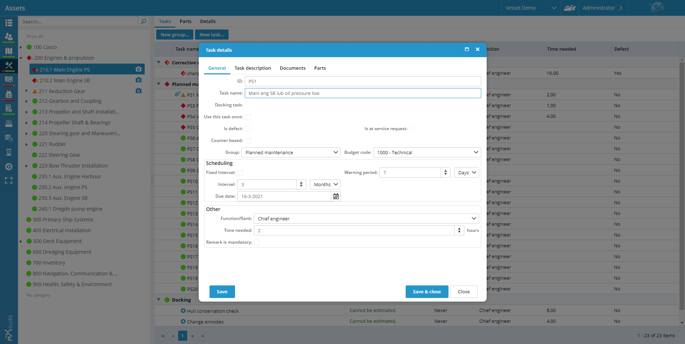Viewport: 685px width, 344px height.
Task: Click the fullscreen icon in left sidebar
Action: click(x=9, y=180)
